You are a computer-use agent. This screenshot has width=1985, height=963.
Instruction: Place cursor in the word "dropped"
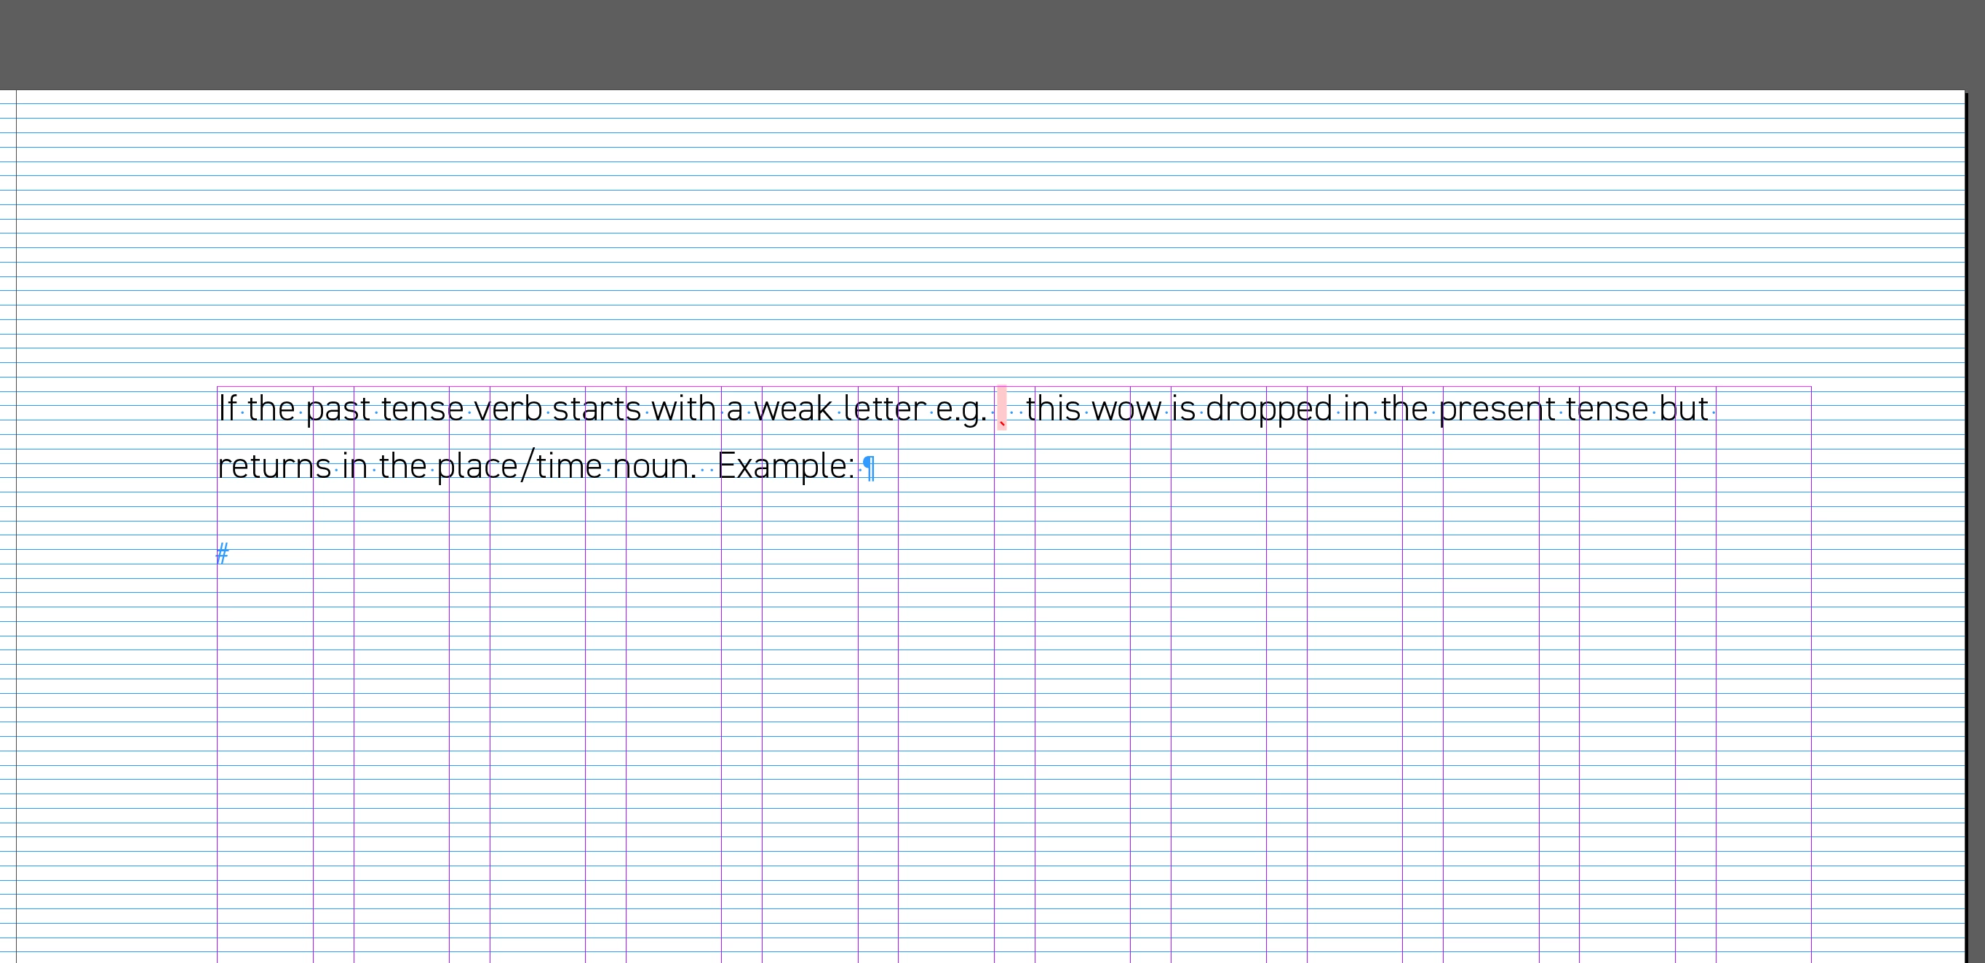tap(1268, 408)
